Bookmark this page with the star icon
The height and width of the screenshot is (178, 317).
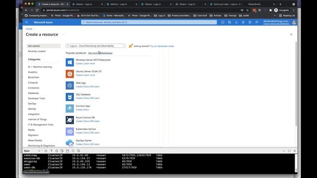[248, 10]
